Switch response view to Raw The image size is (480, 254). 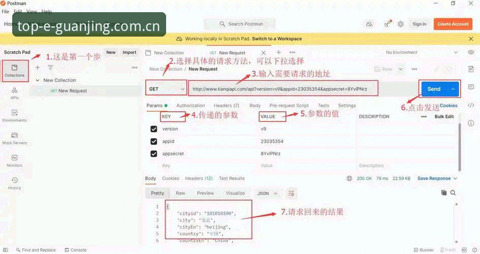coord(180,193)
